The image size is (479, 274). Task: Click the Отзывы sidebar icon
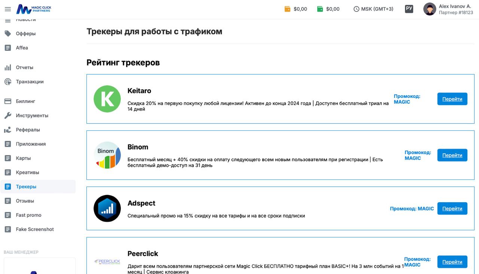click(x=7, y=201)
